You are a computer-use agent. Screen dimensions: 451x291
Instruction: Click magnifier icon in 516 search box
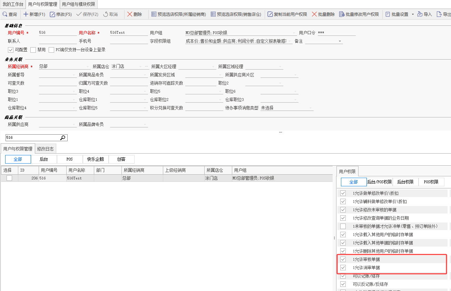(x=63, y=138)
